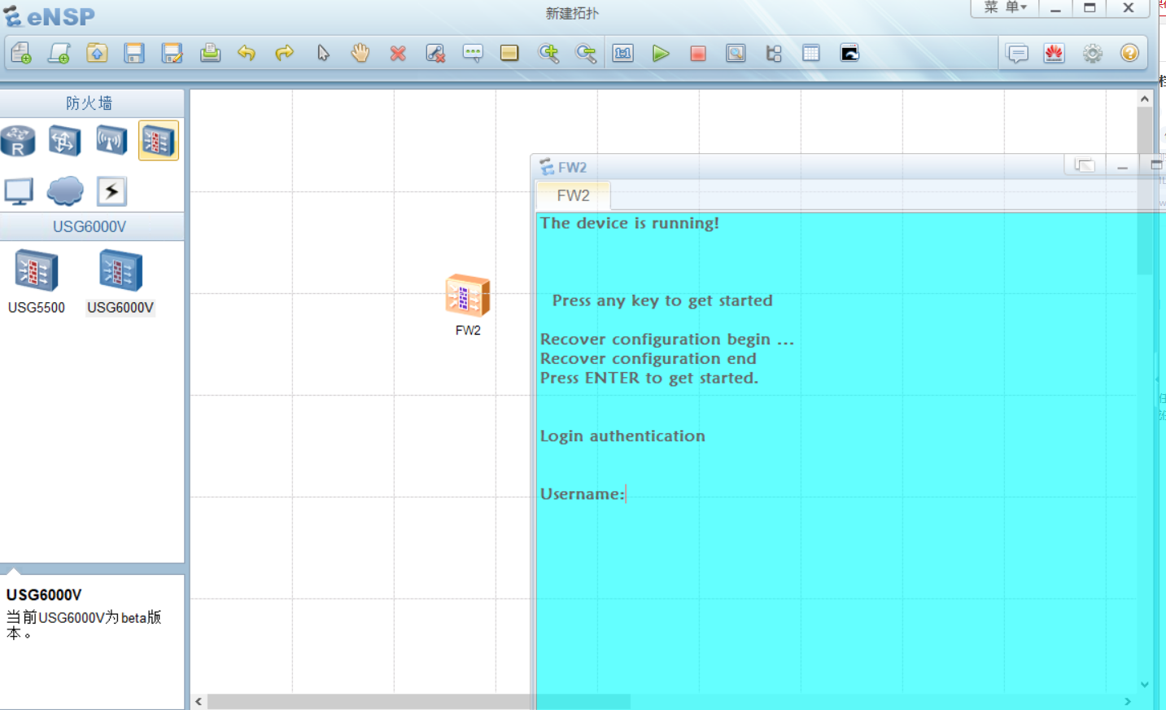Screen dimensions: 1166x710
Task: Select the switch device category
Action: [64, 141]
